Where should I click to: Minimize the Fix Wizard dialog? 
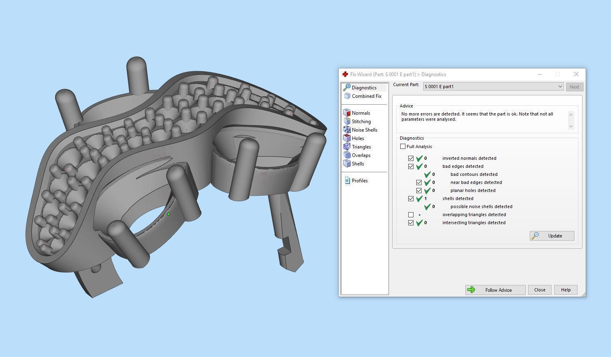(x=540, y=74)
